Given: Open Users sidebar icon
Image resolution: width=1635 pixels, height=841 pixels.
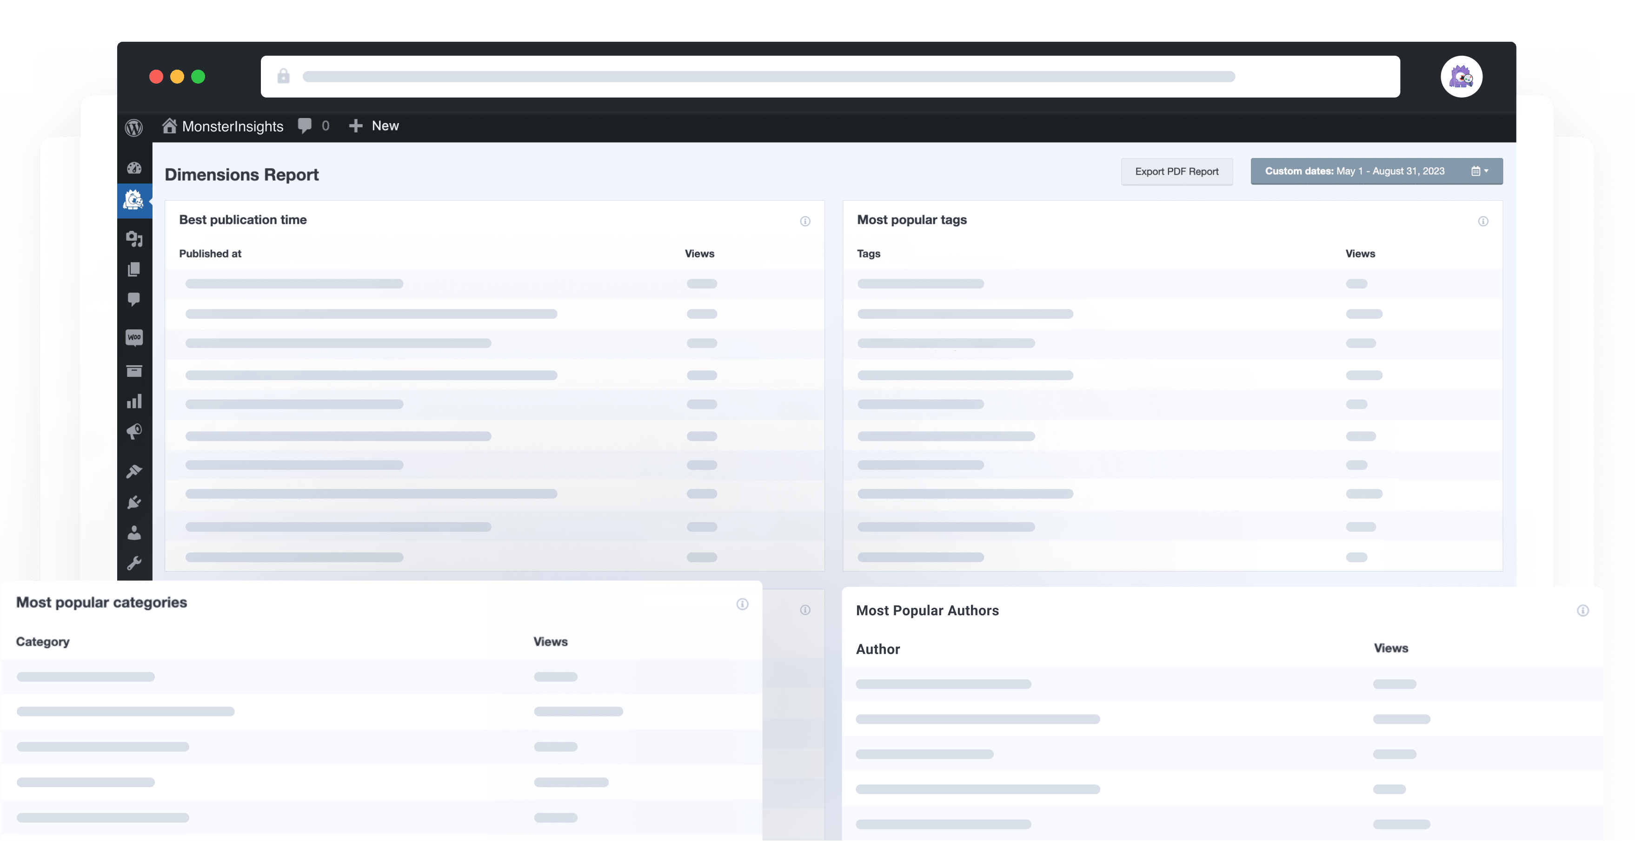Looking at the screenshot, I should click(x=134, y=533).
